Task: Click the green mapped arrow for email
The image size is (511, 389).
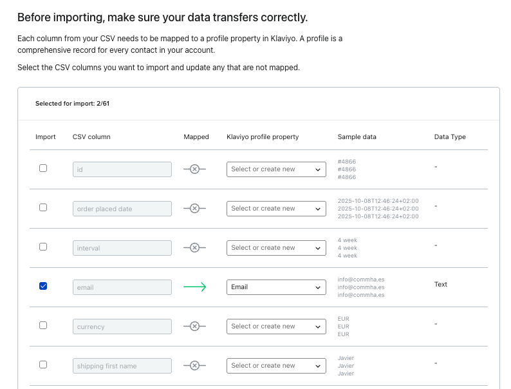Action: (x=194, y=287)
